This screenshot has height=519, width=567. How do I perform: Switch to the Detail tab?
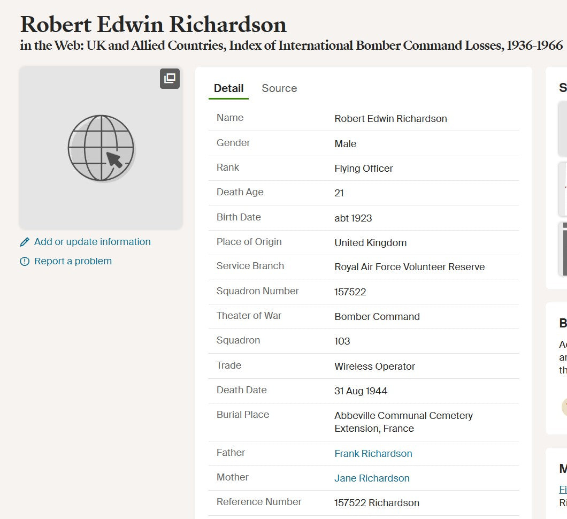click(228, 88)
